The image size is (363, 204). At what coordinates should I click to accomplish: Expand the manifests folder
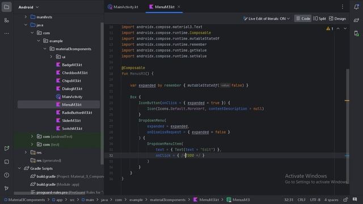click(26, 17)
